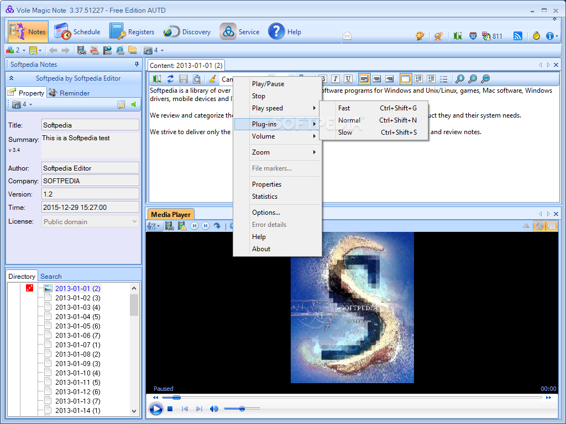This screenshot has height=424, width=566.
Task: Click the flag user icon labeled 811
Action: tap(492, 36)
